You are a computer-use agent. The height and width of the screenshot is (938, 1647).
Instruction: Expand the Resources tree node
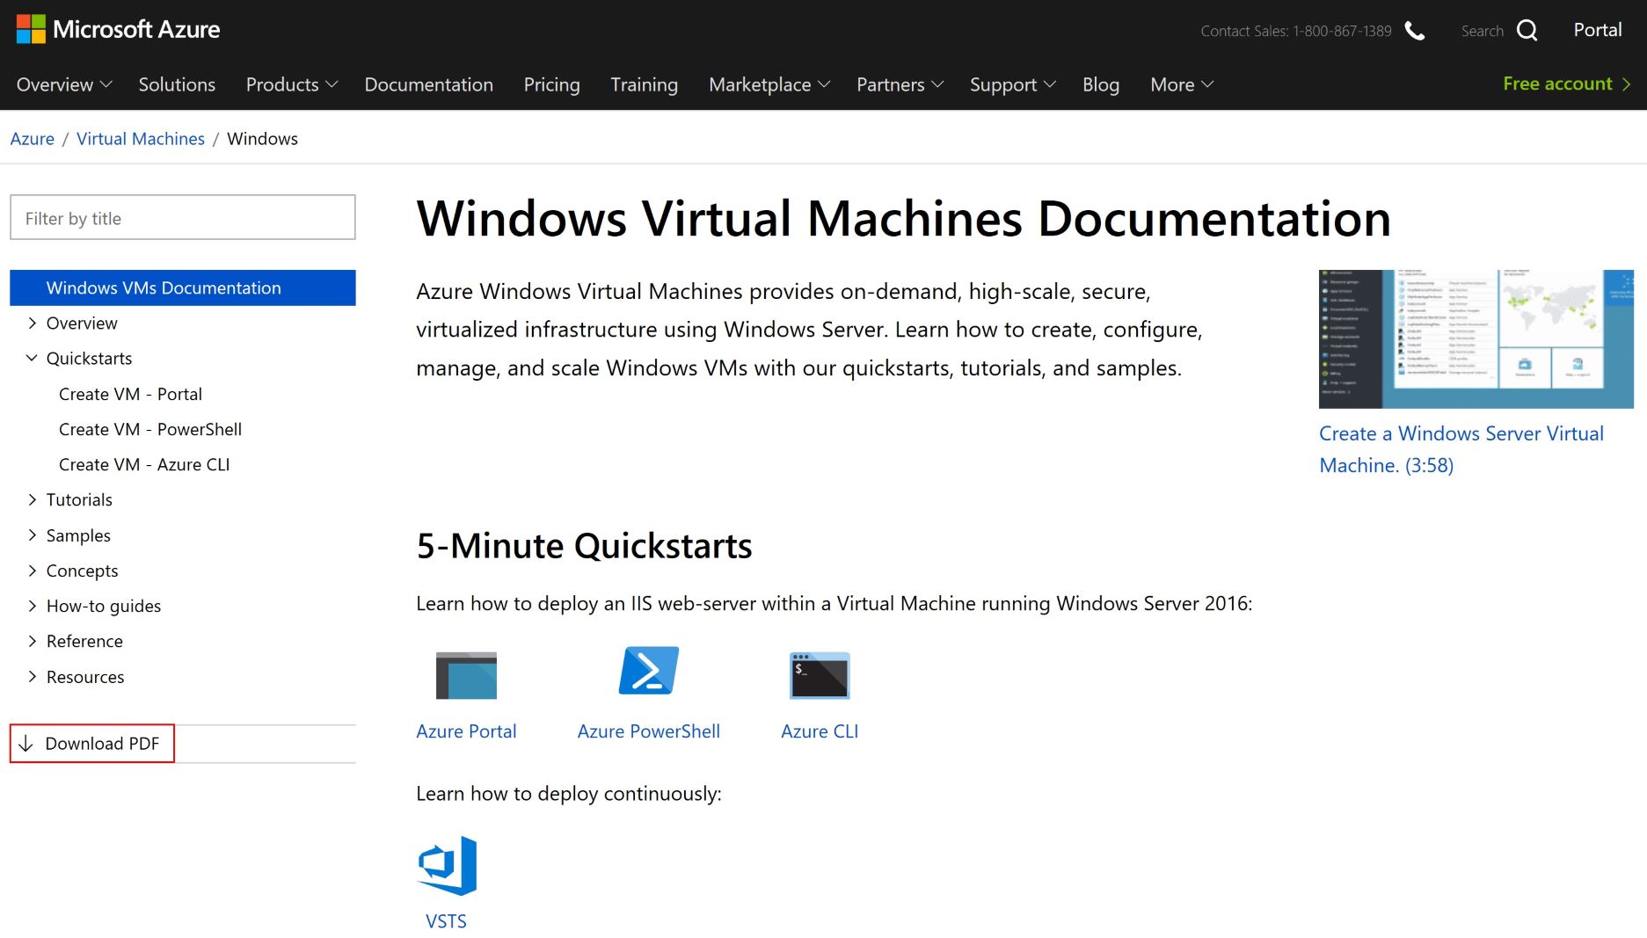tap(32, 677)
